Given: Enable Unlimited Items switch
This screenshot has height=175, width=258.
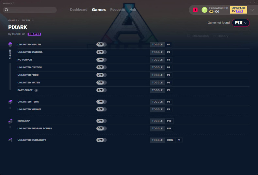Looking at the screenshot, I should [x=101, y=102].
